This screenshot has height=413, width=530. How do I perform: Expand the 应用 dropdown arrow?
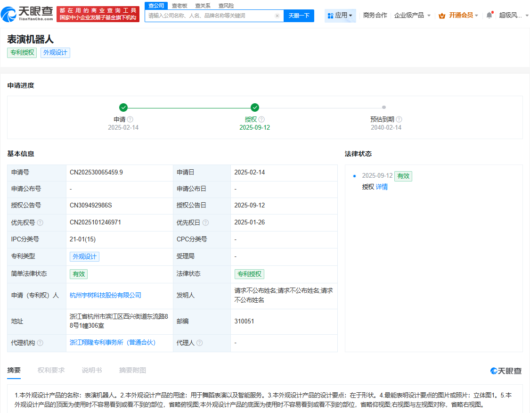(x=350, y=15)
